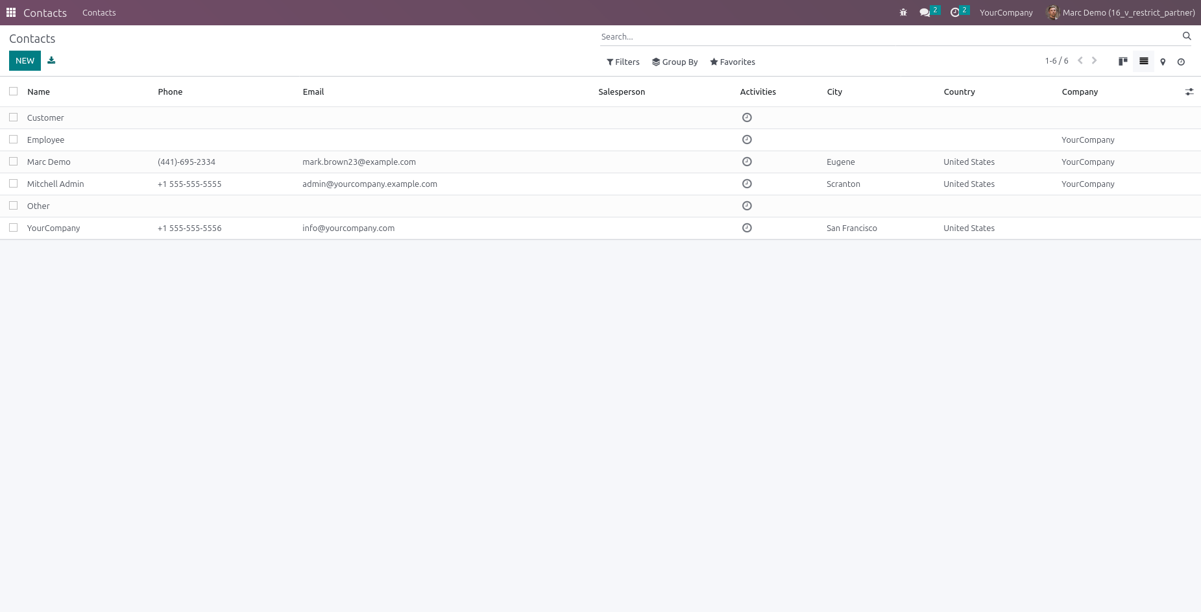
Task: Click activity clock for Marc Demo row
Action: pyautogui.click(x=747, y=162)
